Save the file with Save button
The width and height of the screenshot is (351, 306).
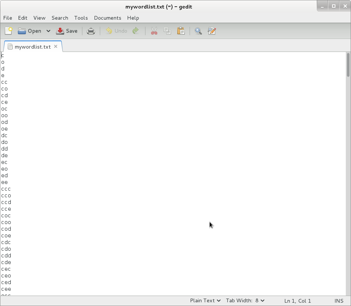pos(67,31)
